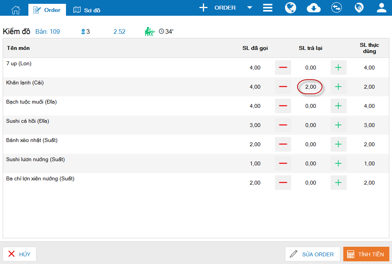Decrease returned quantity for 7 up (Lon)
This screenshot has width=392, height=264.
point(283,68)
